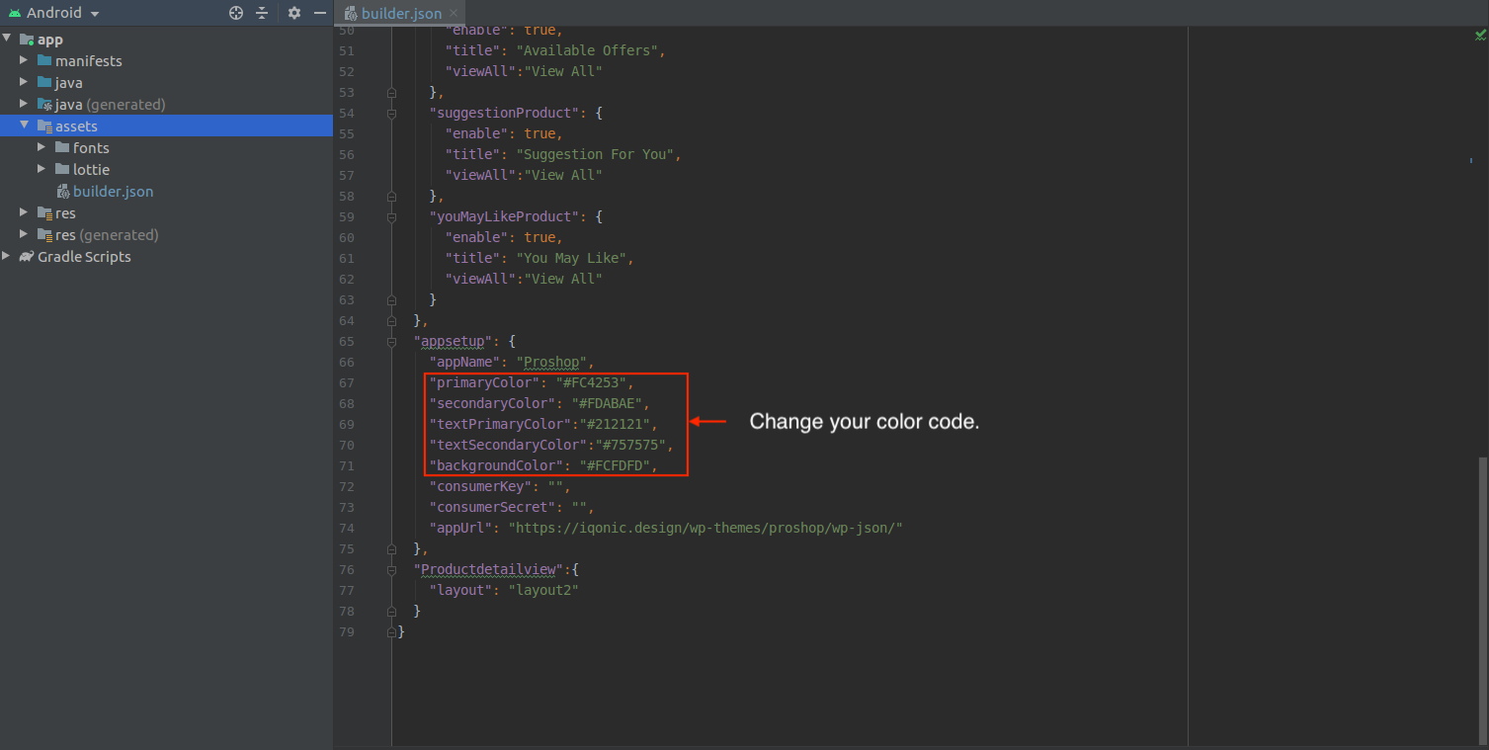1489x750 pixels.
Task: Select the lottie folder label in the tree
Action: [x=91, y=170]
